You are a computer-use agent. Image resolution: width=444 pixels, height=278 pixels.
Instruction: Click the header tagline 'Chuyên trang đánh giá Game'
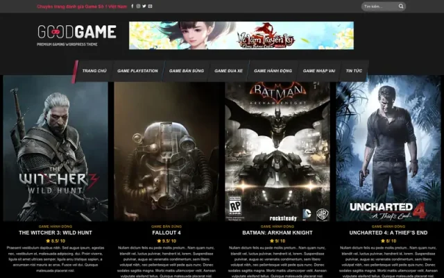[82, 6]
